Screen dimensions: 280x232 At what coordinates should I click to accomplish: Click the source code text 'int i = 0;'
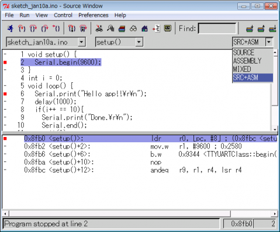(45, 78)
